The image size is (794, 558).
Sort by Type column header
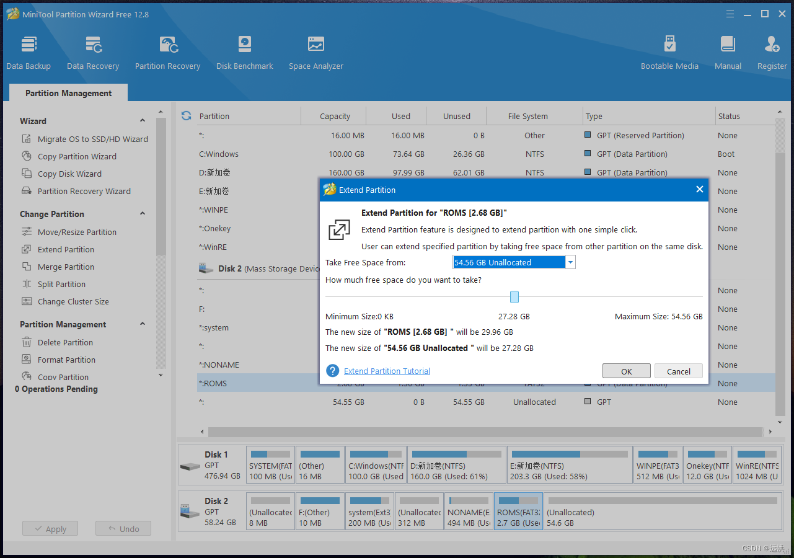[x=650, y=116]
